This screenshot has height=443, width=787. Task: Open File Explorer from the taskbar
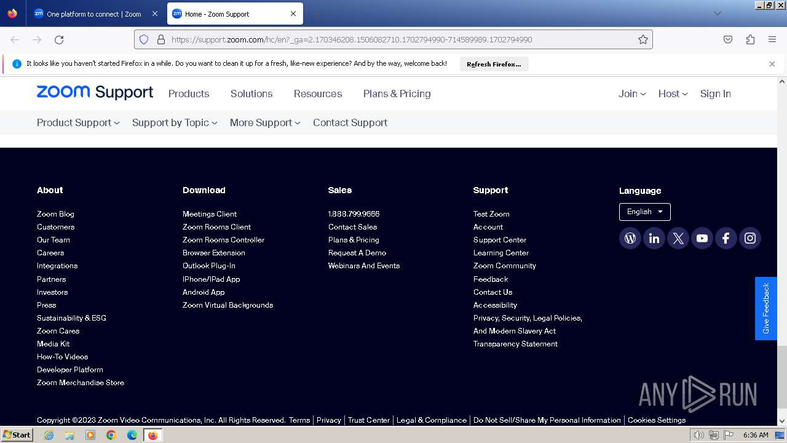(x=69, y=435)
